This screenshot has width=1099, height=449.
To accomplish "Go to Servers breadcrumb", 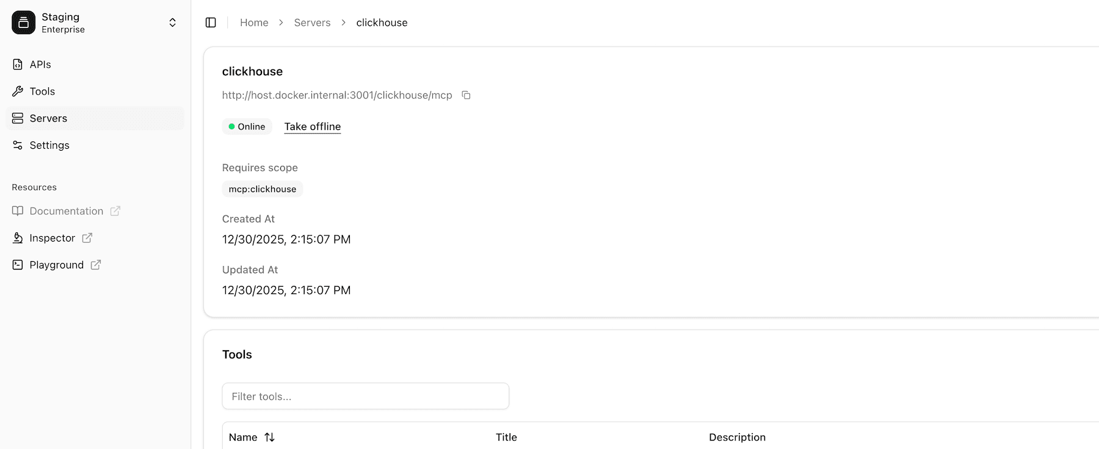I will (312, 23).
